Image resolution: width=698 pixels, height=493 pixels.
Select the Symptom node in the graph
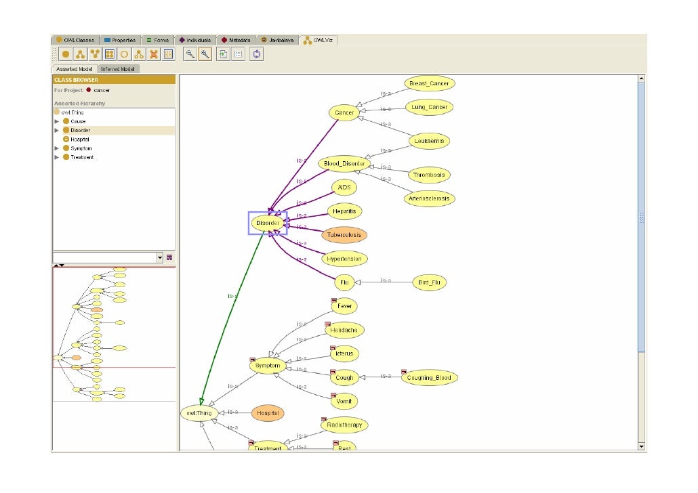click(268, 366)
